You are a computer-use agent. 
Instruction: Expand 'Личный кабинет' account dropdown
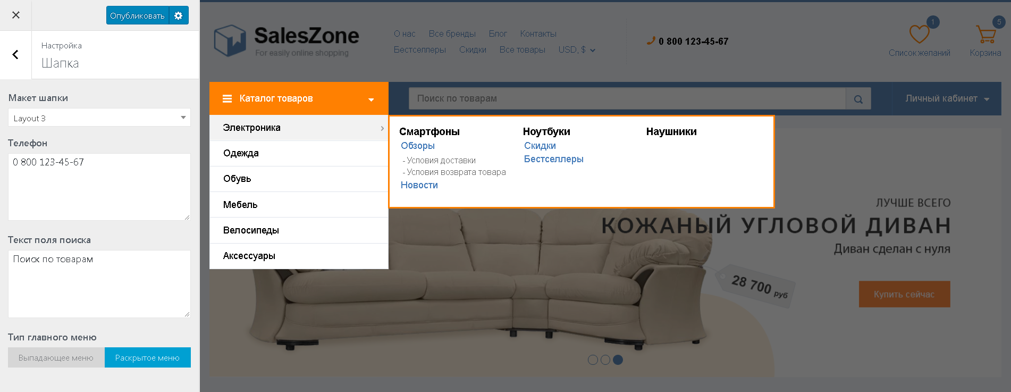tap(947, 98)
